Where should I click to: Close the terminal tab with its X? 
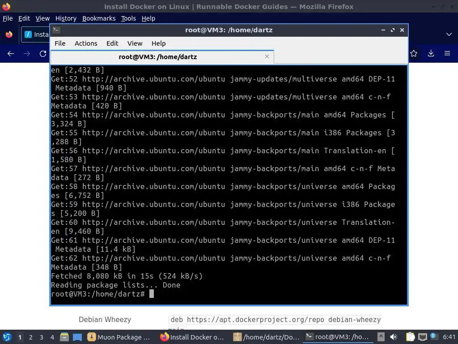pos(267,56)
